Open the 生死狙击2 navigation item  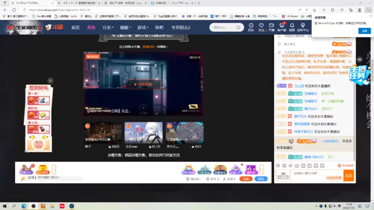181,28
